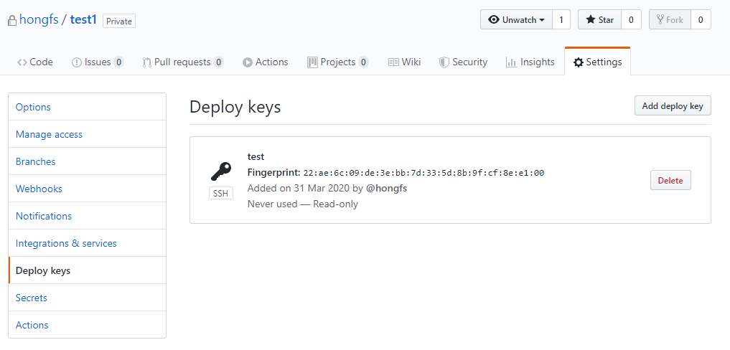Open Actions in the settings sidebar

click(87, 325)
